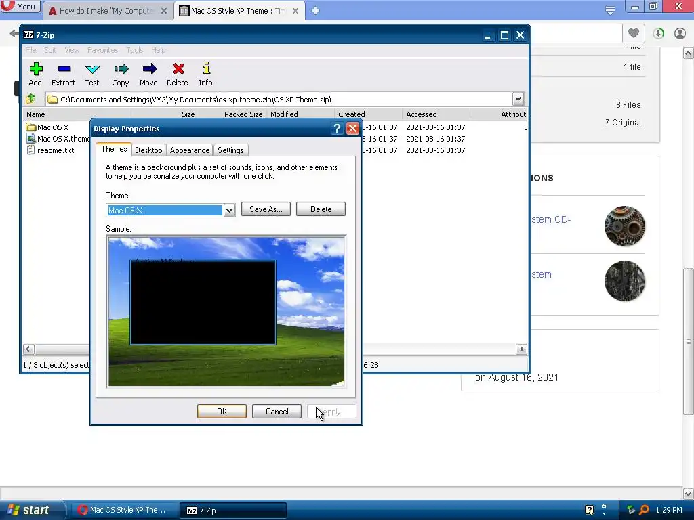
Task: Click the Display Properties help question mark
Action: (337, 128)
